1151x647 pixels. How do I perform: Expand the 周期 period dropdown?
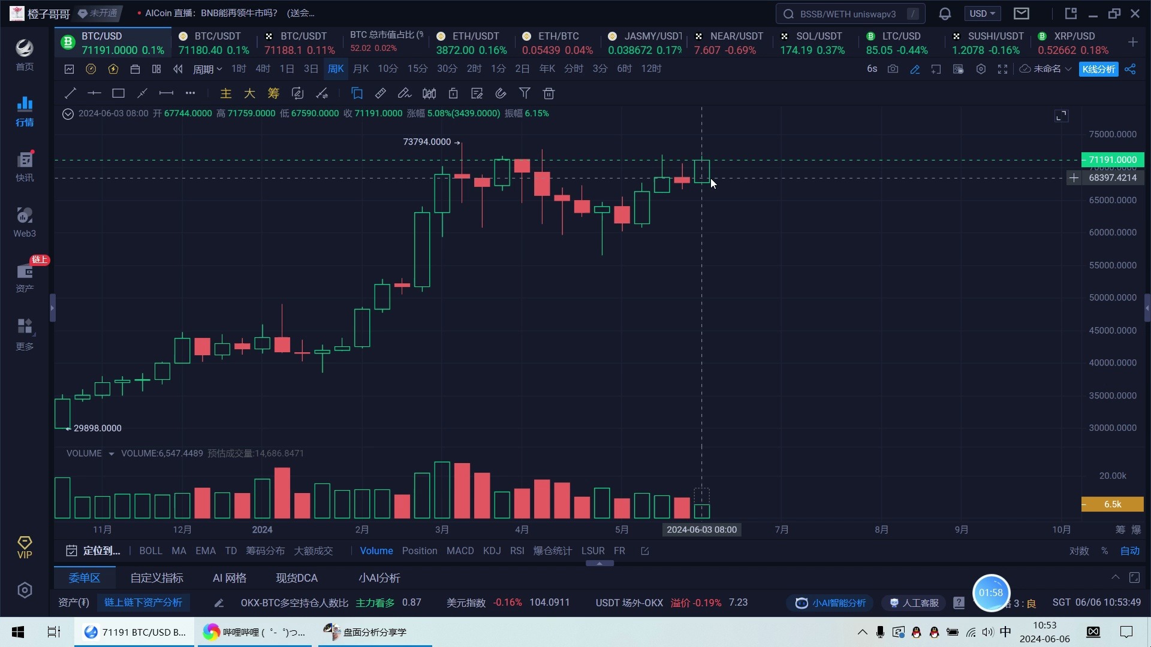coord(207,69)
